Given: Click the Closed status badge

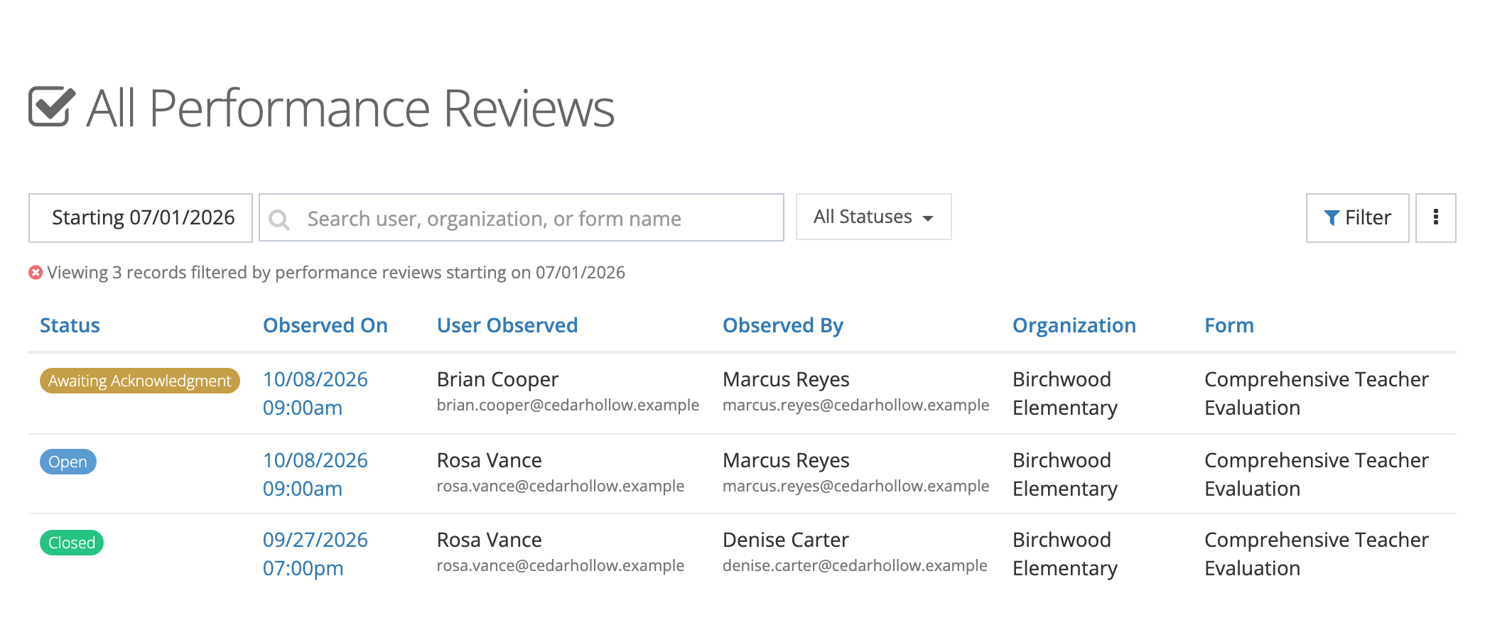Looking at the screenshot, I should click(72, 543).
